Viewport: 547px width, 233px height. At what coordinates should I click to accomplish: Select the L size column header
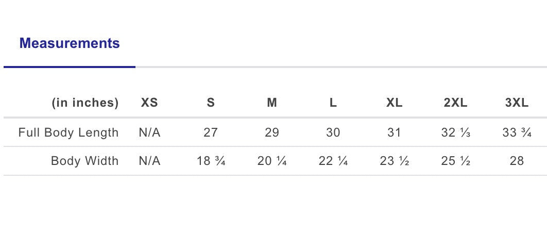pyautogui.click(x=333, y=103)
